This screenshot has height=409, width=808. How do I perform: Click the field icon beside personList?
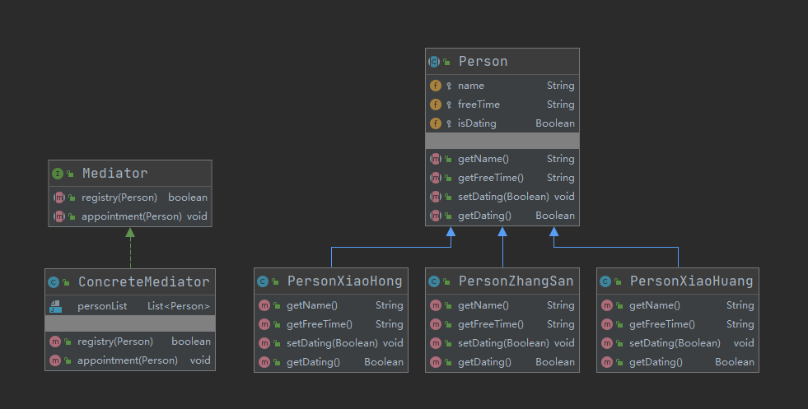56,306
